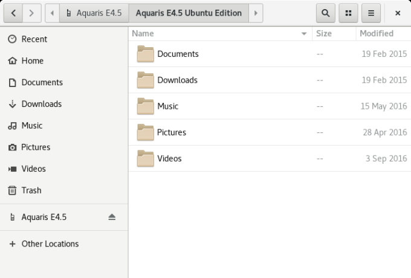Open Downloads in the sidebar
The height and width of the screenshot is (278, 411).
click(x=41, y=104)
